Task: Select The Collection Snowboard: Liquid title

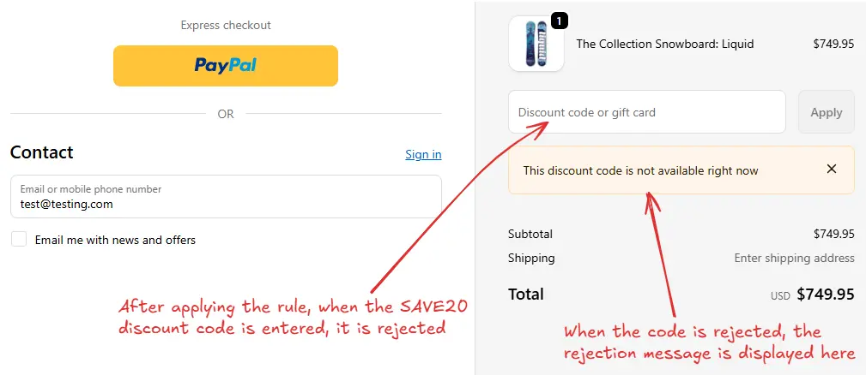Action: (665, 44)
